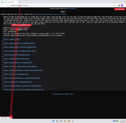Open File Explorer from the taskbar
The image size is (126, 123).
(x=65, y=121)
